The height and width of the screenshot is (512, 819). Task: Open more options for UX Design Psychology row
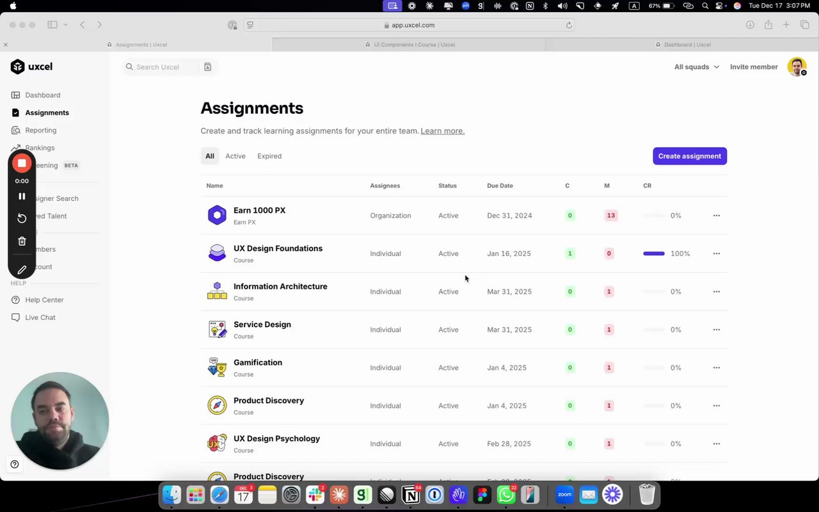tap(716, 444)
